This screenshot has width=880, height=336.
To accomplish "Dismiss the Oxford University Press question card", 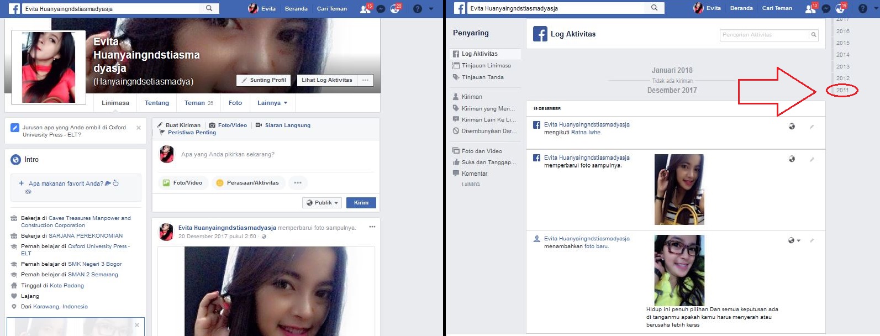I will point(139,128).
